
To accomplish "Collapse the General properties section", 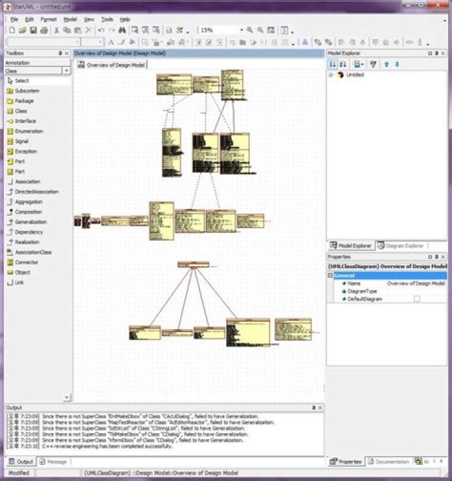I will point(330,276).
